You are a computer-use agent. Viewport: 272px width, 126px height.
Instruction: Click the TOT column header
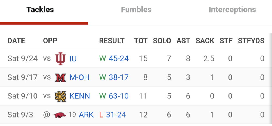pyautogui.click(x=141, y=41)
